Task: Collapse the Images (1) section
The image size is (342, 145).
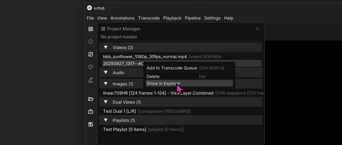Action: pyautogui.click(x=106, y=84)
